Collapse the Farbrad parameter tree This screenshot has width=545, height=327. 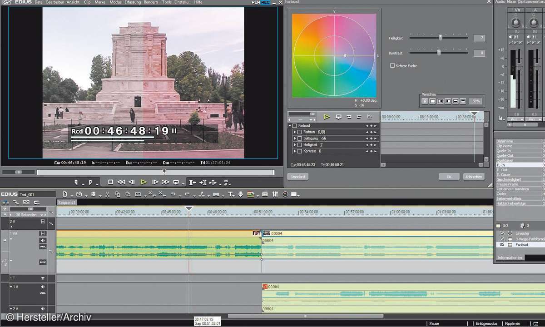(290, 126)
